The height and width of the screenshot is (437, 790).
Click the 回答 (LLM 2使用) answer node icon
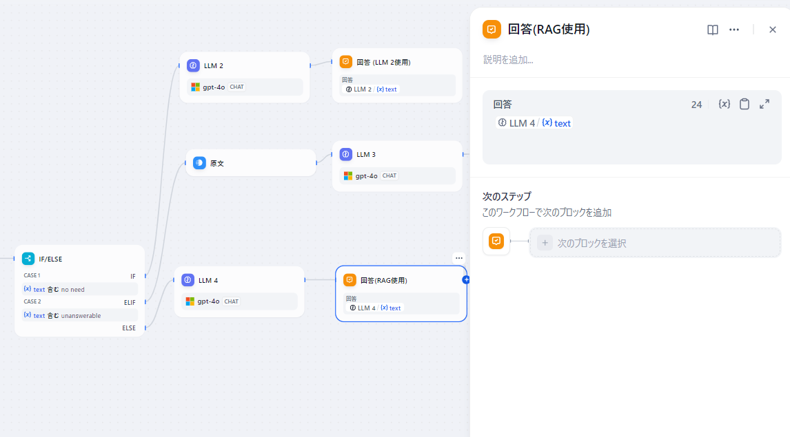345,62
